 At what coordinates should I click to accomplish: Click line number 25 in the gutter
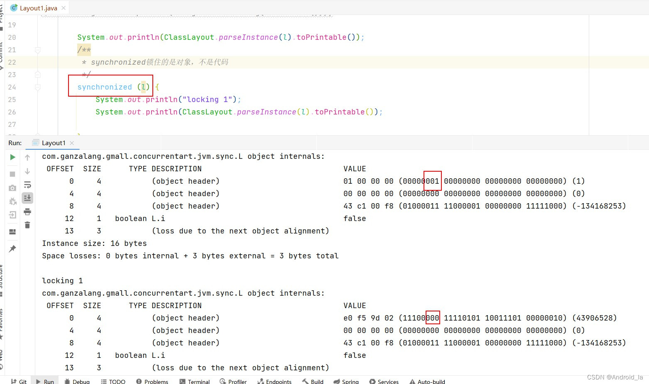[12, 100]
